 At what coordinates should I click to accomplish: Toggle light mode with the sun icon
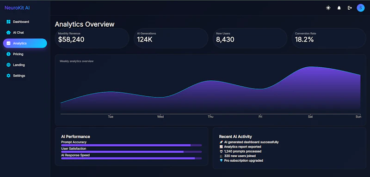(x=328, y=8)
